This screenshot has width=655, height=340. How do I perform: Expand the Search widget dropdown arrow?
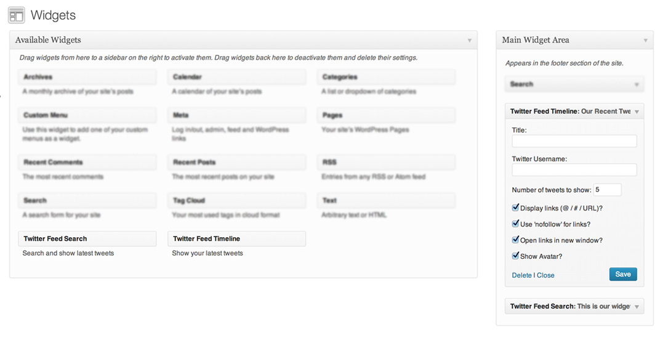coord(637,84)
